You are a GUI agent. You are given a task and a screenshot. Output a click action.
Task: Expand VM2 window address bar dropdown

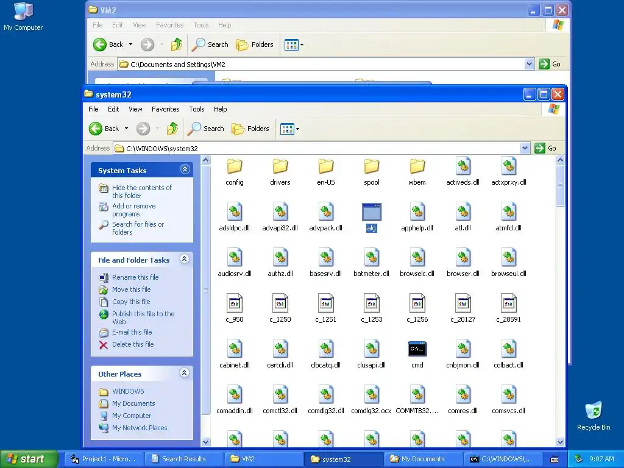pyautogui.click(x=529, y=64)
